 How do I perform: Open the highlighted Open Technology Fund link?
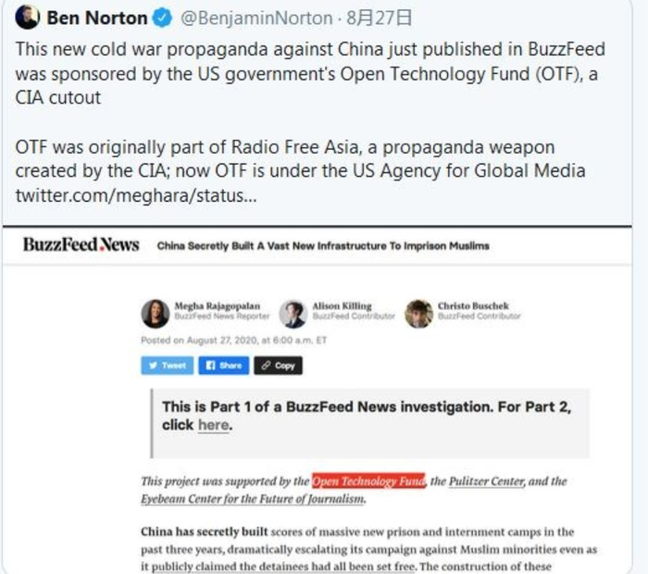tap(368, 481)
